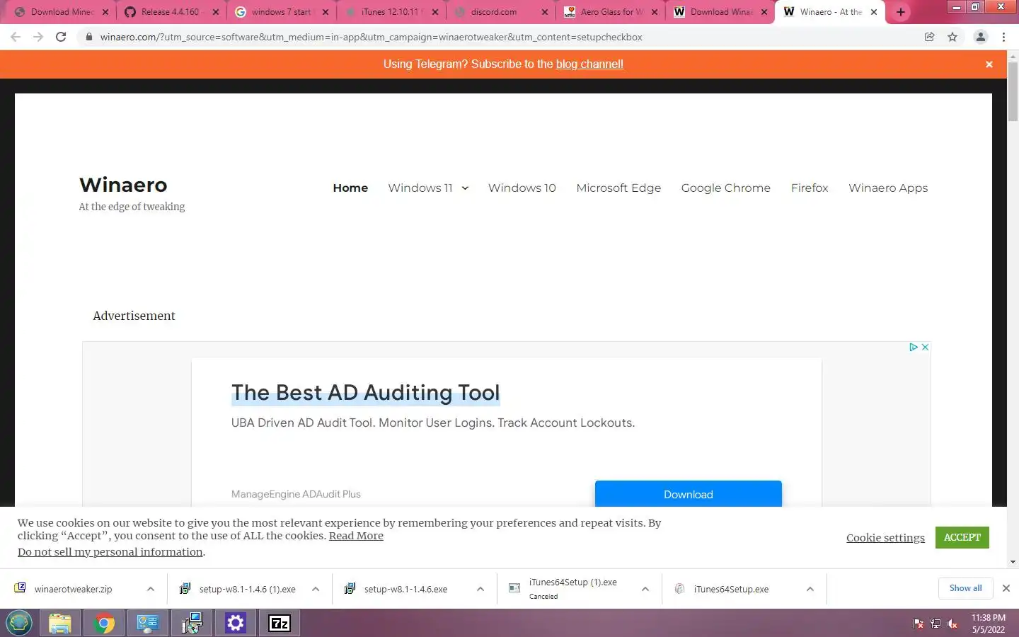This screenshot has height=637, width=1019.
Task: Click the blue Download ad button
Action: coord(689,494)
